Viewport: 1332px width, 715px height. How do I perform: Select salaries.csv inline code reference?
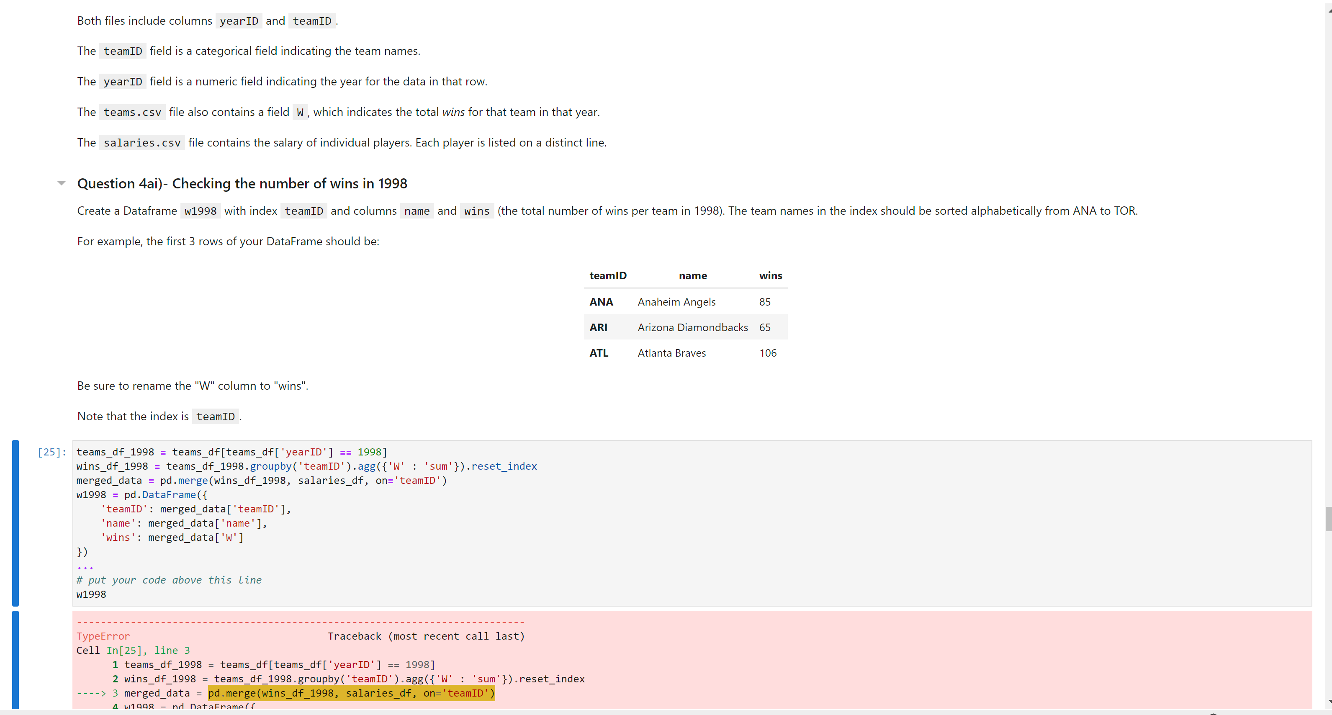pos(141,143)
